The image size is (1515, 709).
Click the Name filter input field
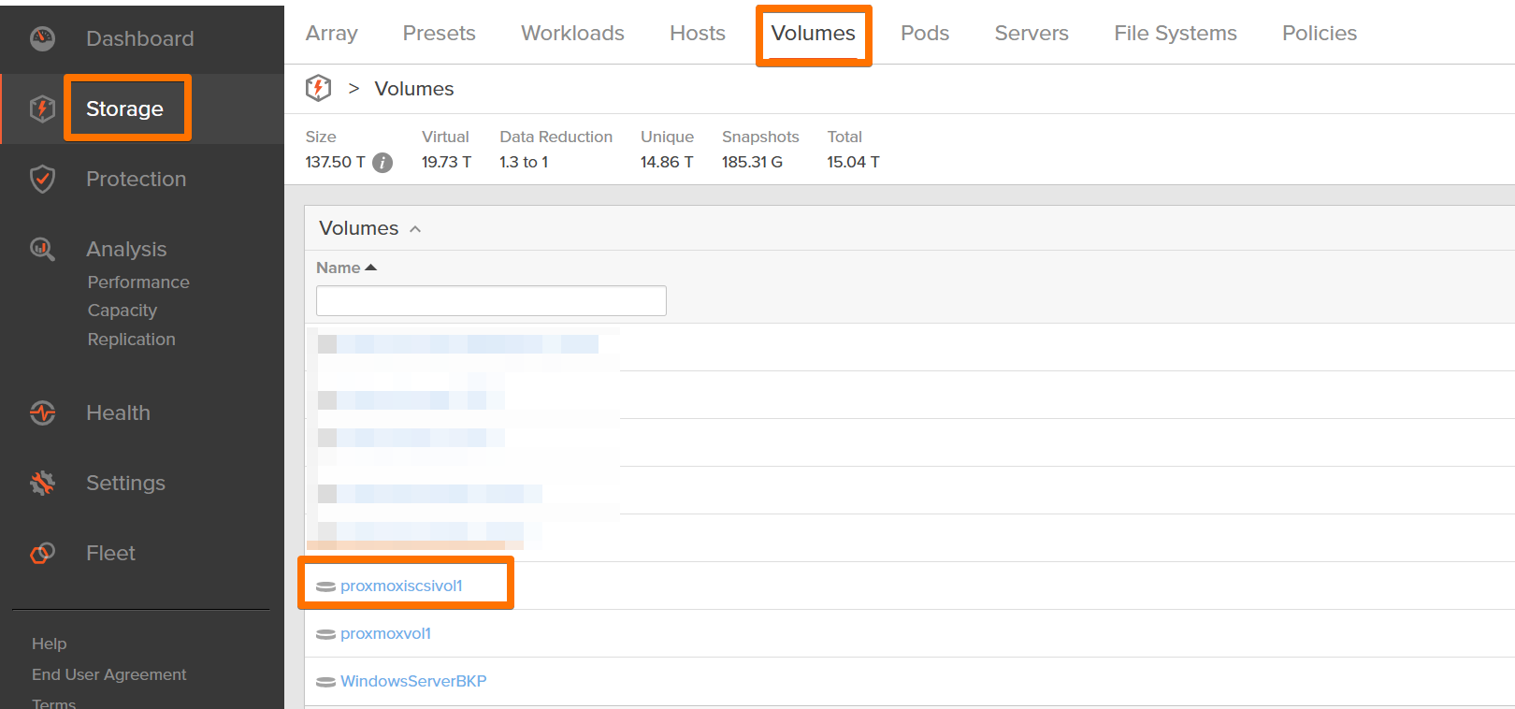pos(491,301)
